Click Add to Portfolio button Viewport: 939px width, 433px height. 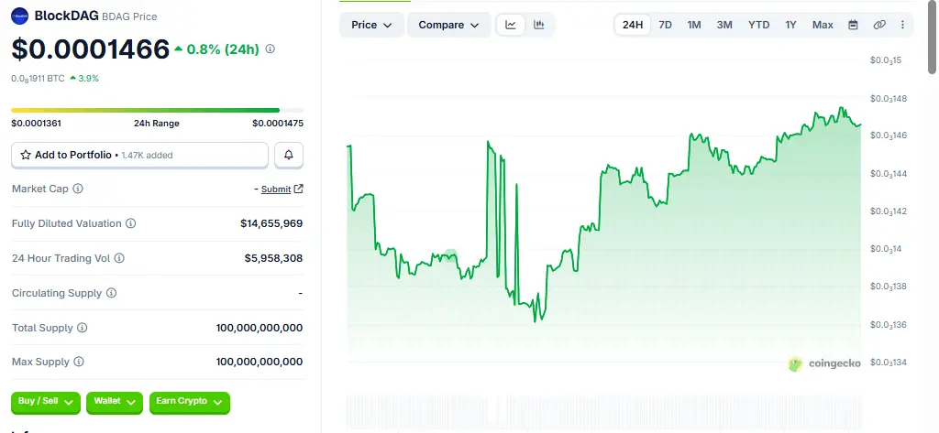[139, 156]
